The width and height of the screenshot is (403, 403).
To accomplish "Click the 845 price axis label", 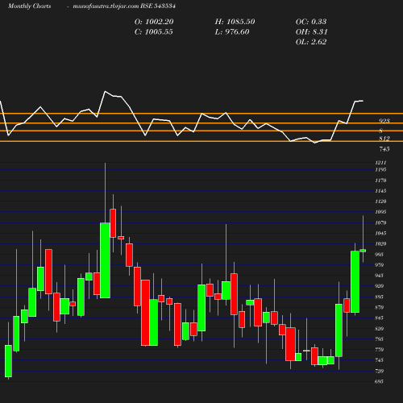I will (379, 318).
